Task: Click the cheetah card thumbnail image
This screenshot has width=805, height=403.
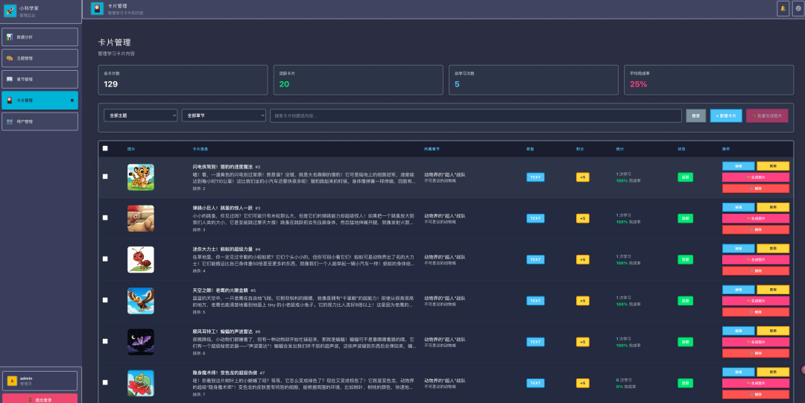Action: [140, 177]
